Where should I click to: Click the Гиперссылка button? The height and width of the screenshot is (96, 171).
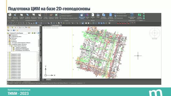[x=119, y=18]
